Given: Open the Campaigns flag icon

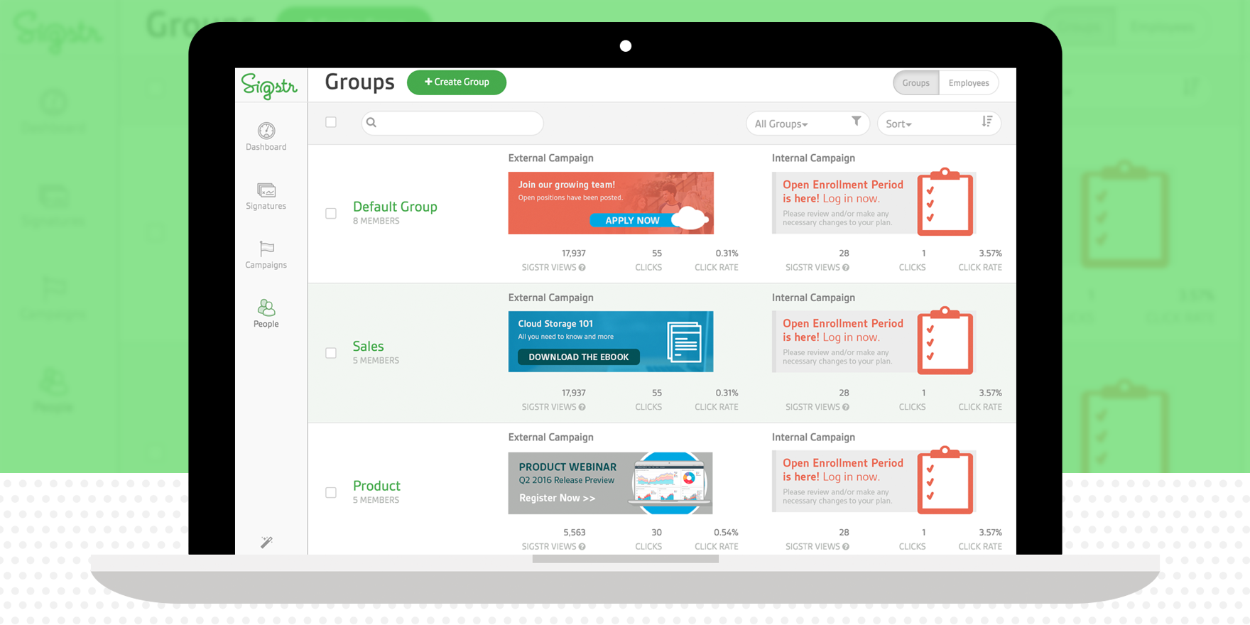Looking at the screenshot, I should point(266,249).
